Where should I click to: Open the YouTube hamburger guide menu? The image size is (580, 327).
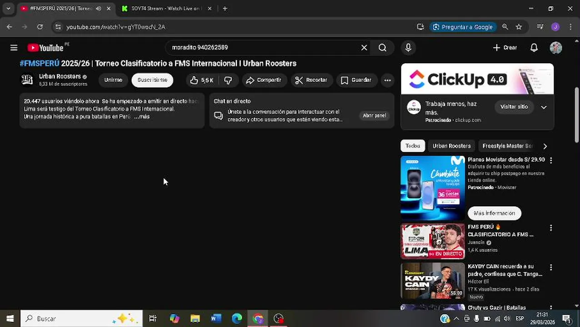(14, 48)
